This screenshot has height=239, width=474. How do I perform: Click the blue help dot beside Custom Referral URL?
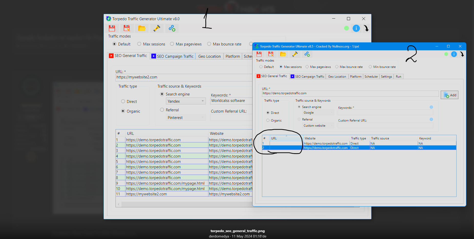(431, 119)
